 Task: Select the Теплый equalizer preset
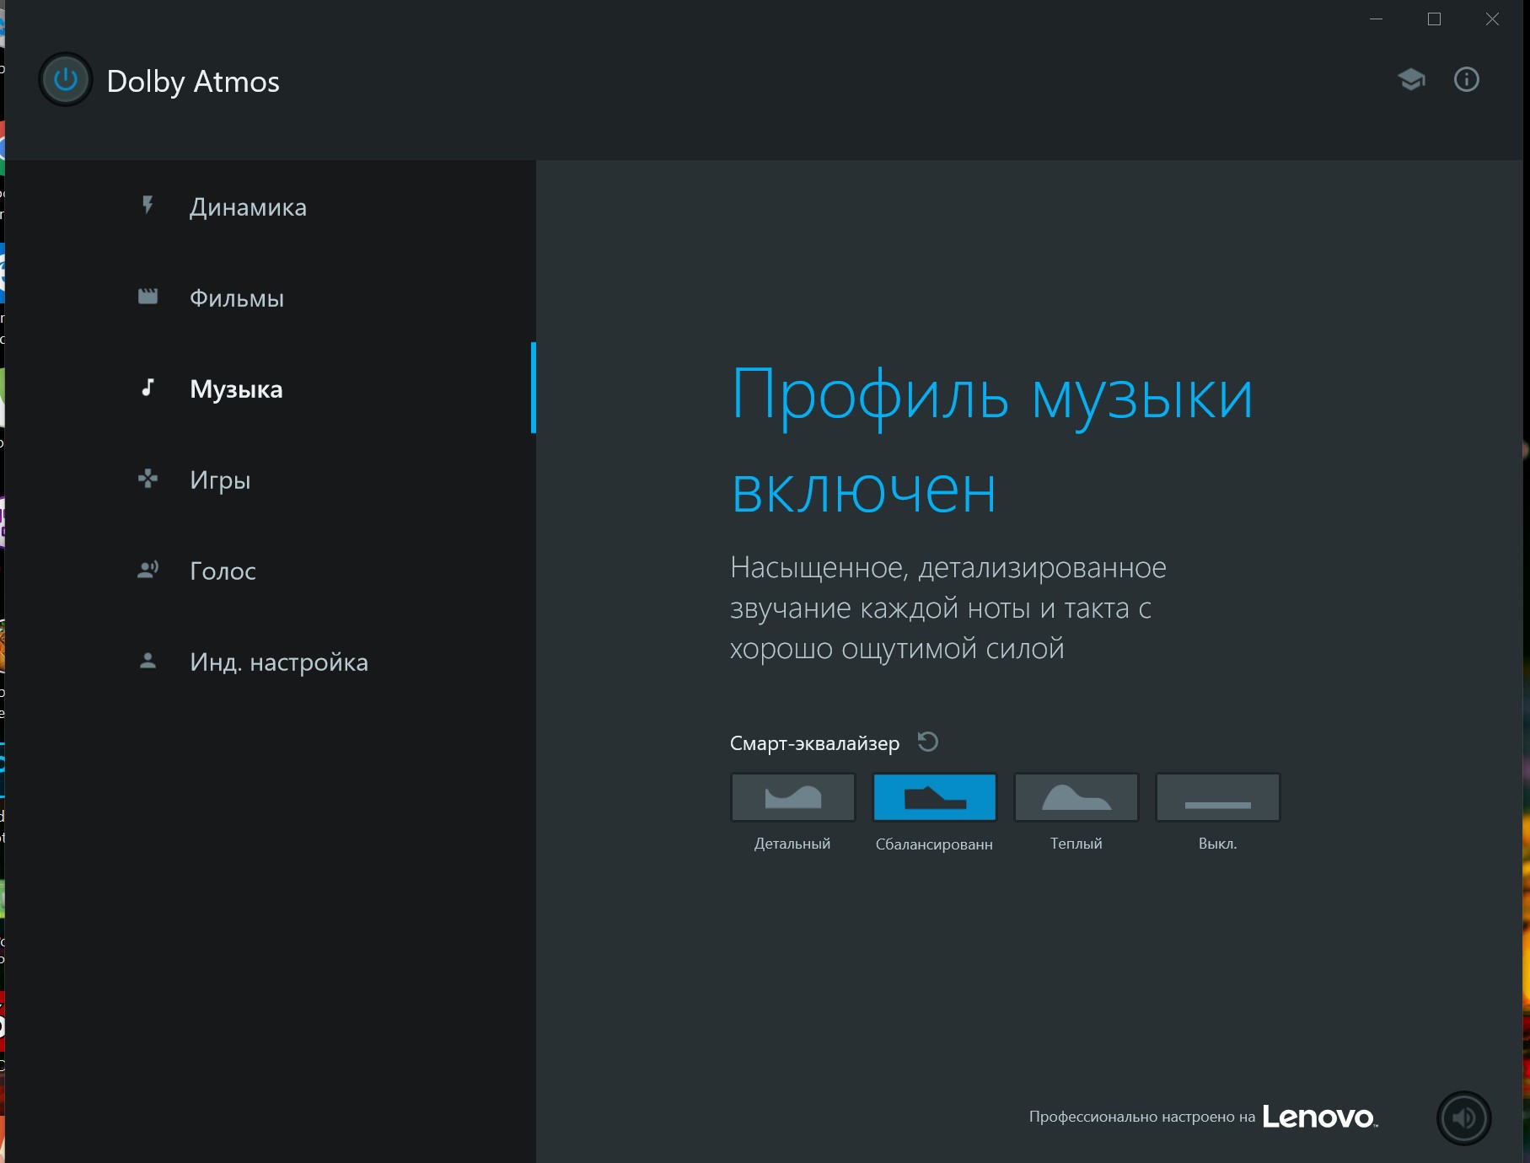click(x=1076, y=797)
